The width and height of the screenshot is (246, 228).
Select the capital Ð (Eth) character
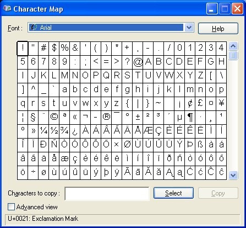click(43, 145)
